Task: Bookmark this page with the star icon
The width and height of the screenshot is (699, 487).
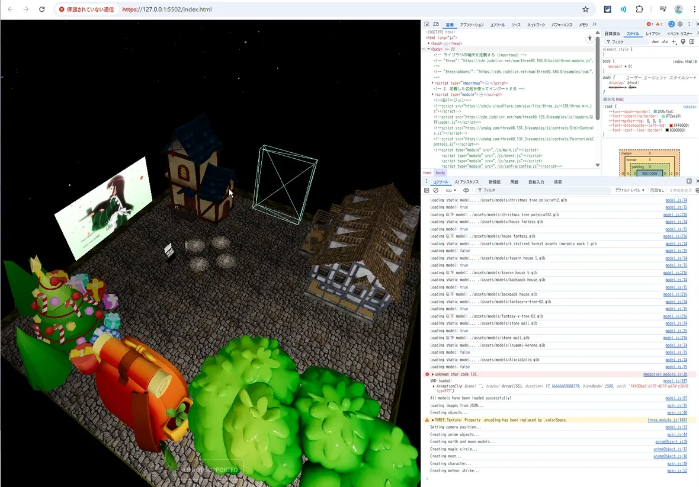Action: [585, 9]
